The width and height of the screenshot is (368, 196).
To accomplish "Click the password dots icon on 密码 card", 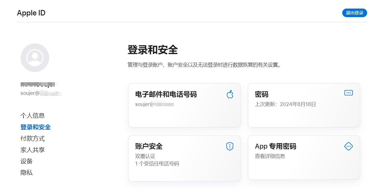I will (349, 93).
